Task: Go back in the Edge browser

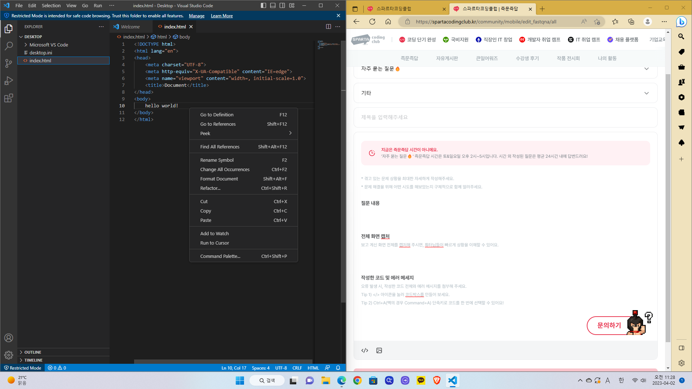Action: tap(356, 22)
